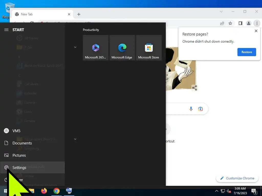Open the remote desktop taskbar app
262x196 pixels.
pyautogui.click(x=69, y=191)
